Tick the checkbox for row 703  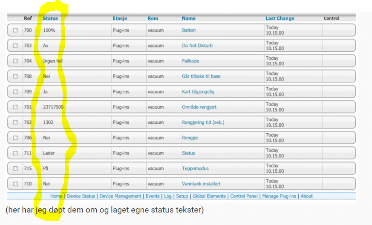(x=15, y=46)
